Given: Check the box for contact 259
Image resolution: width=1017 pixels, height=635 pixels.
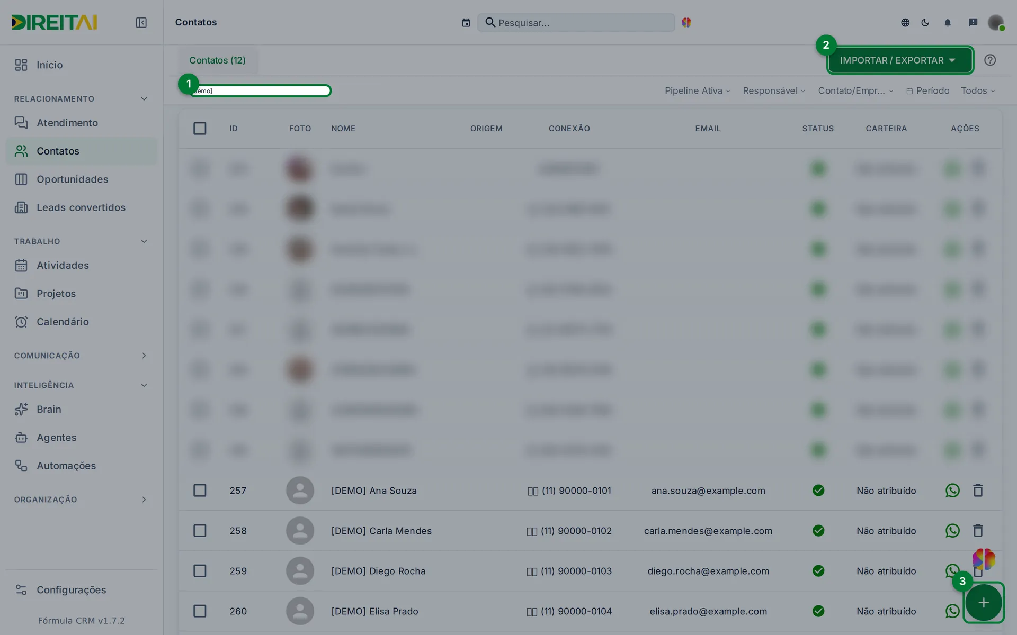Looking at the screenshot, I should [200, 571].
